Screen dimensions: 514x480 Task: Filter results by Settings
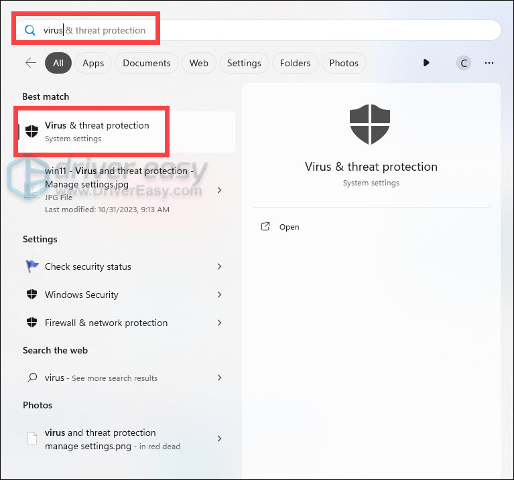(244, 63)
